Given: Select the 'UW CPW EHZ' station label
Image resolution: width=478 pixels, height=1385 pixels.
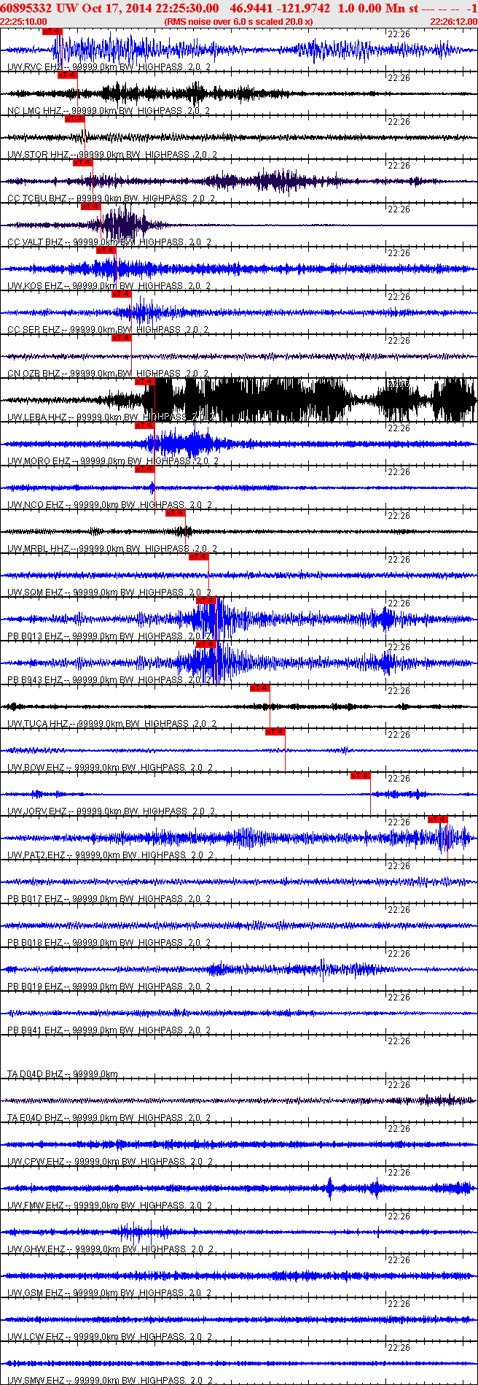Looking at the screenshot, I should tap(36, 1162).
